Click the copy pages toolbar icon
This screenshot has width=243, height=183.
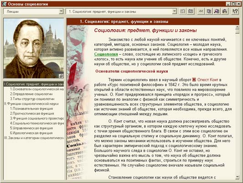pos(209,11)
